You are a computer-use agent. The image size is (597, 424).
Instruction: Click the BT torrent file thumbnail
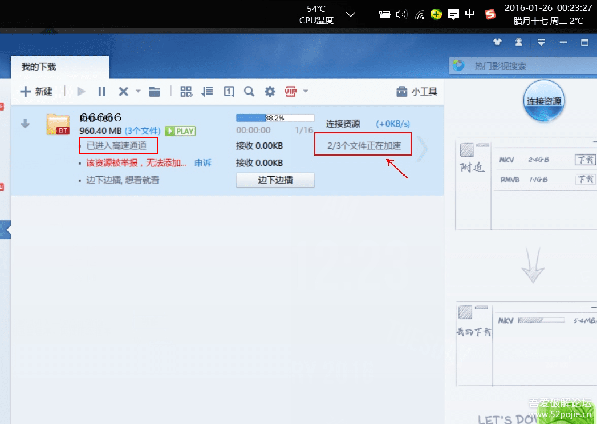point(59,124)
